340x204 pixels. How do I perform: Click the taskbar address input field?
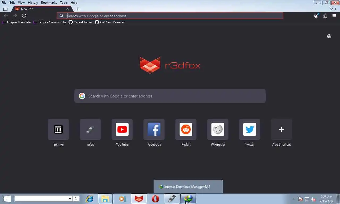[41, 199]
